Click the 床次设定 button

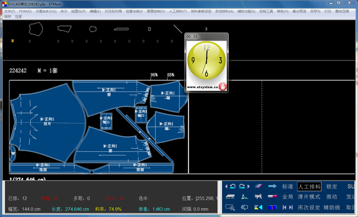309,208
